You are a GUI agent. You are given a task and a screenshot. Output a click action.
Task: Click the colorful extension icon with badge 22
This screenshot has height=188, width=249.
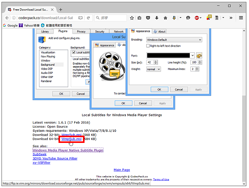[x=209, y=17]
